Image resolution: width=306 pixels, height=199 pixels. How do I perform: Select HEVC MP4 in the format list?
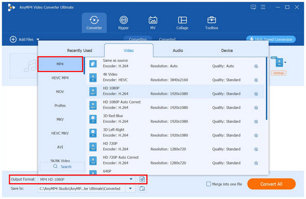coord(60,78)
